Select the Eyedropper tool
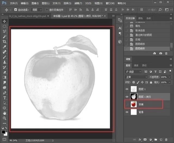This screenshot has width=174, height=143. point(5,47)
